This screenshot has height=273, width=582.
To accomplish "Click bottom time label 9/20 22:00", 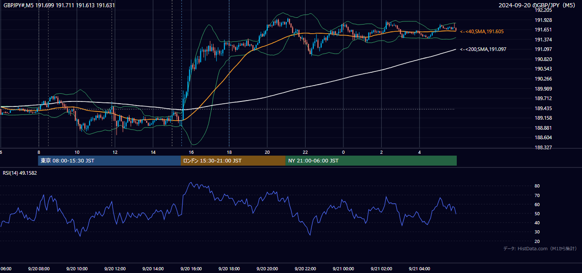I will [305, 269].
